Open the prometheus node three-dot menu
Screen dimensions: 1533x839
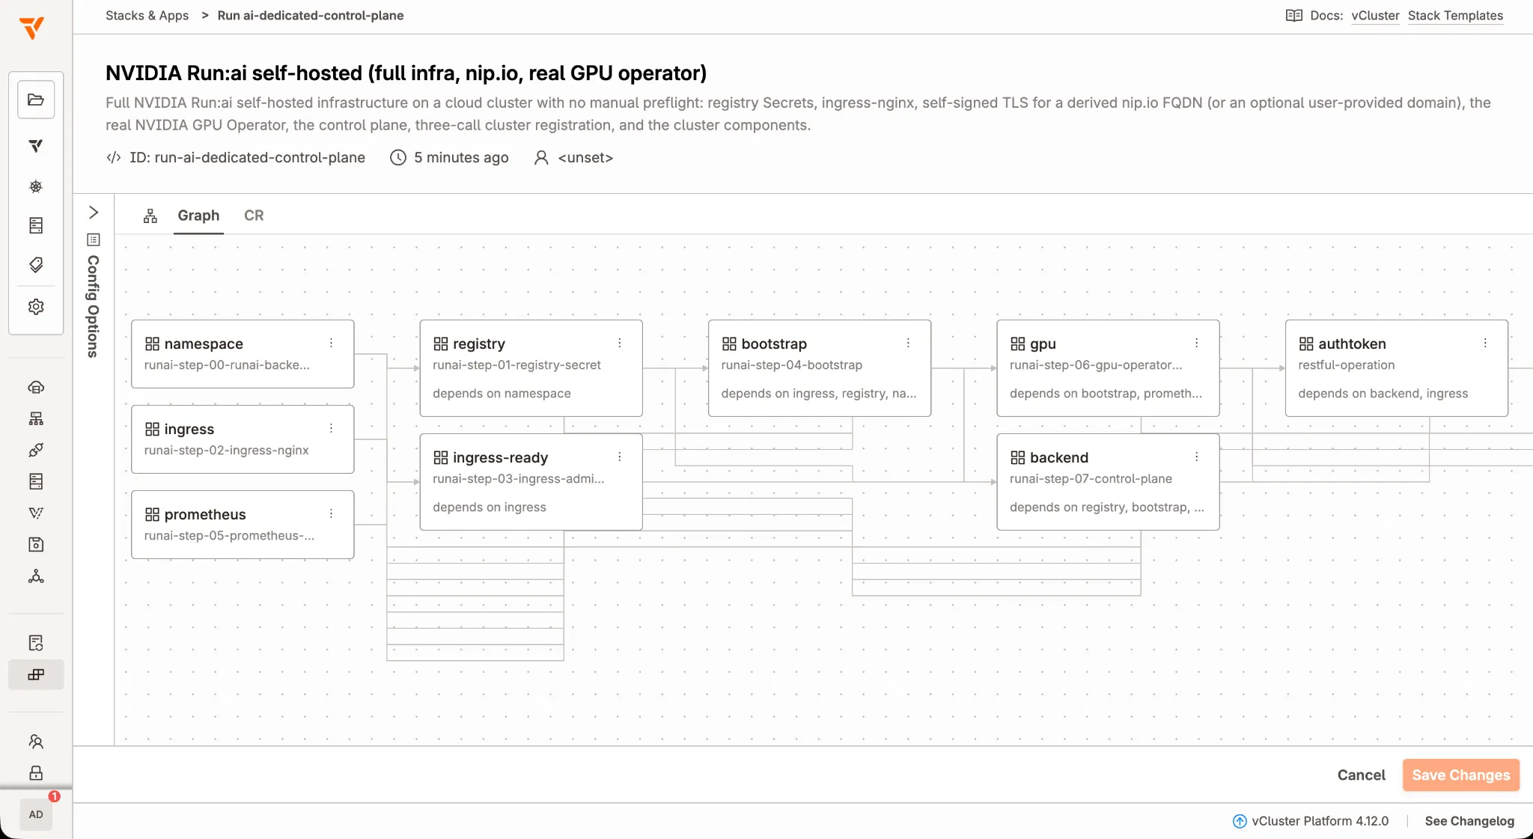(x=331, y=513)
